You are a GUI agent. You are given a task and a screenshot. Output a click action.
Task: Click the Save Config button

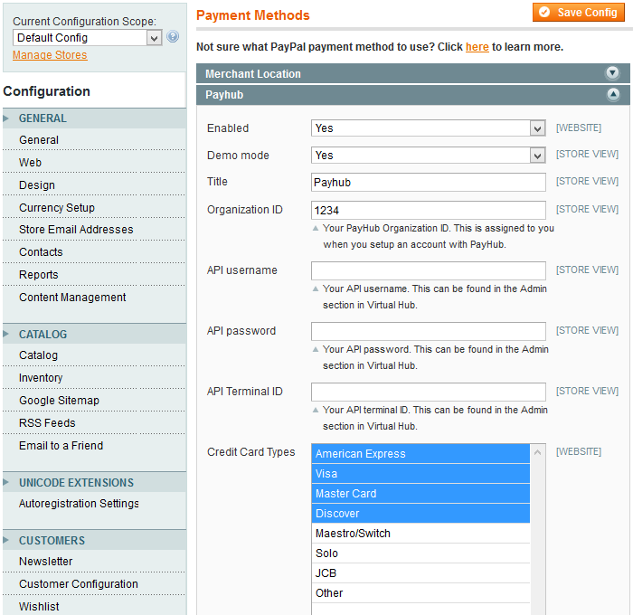pos(578,12)
